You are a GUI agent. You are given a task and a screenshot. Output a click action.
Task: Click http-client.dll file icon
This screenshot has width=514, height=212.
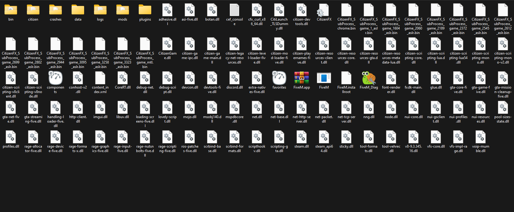click(x=78, y=107)
